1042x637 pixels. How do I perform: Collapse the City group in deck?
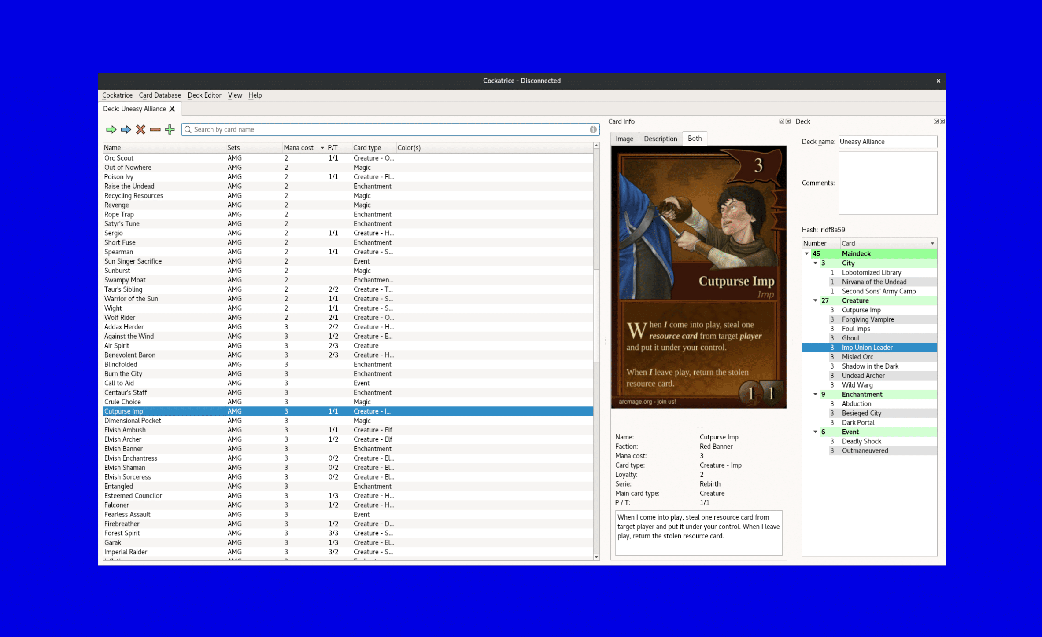pyautogui.click(x=815, y=263)
